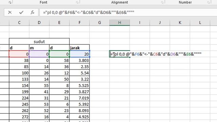
Task: Click minutes cell containing 53
Action: [39, 104]
